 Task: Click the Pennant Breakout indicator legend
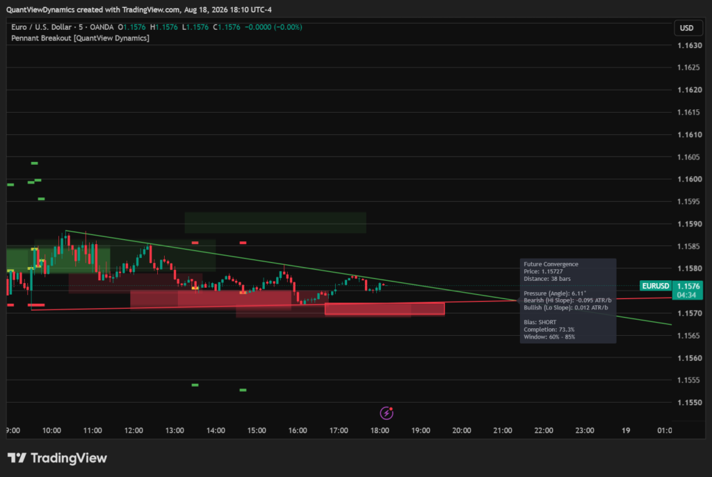[81, 38]
